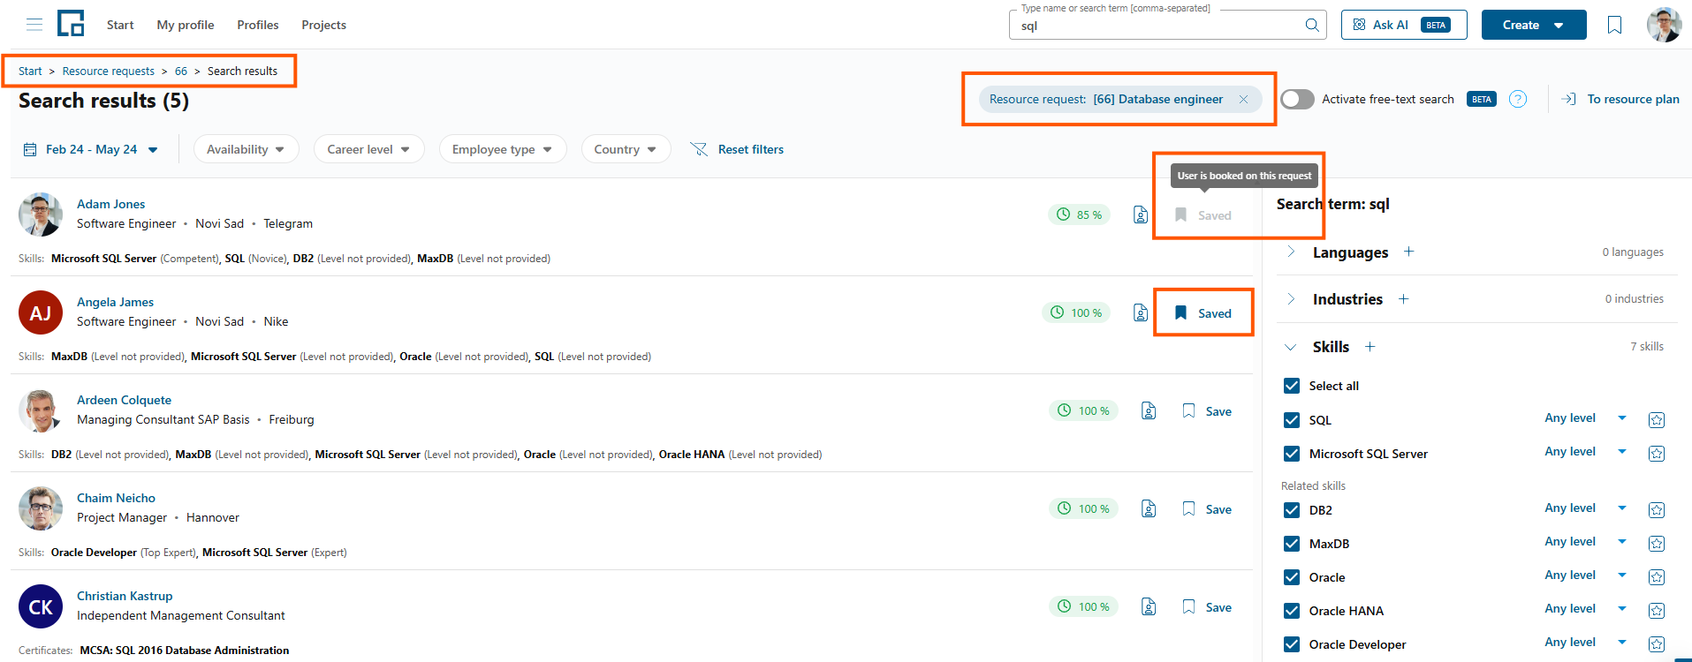Uncheck the Microsoft SQL Server checkbox
This screenshot has height=662, width=1692.
tap(1292, 454)
